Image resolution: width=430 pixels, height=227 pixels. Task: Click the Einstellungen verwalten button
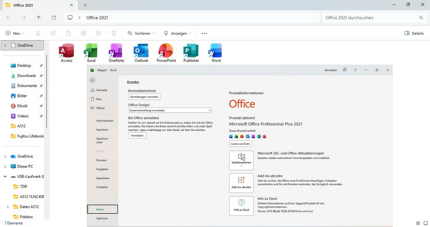(x=144, y=97)
